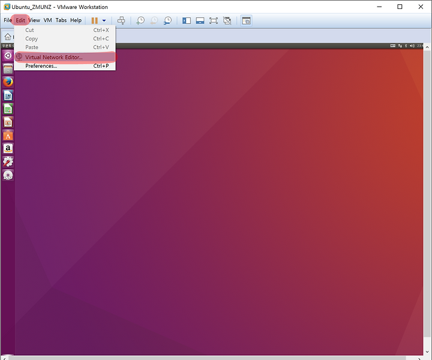Switch to Unity mode
This screenshot has height=360, width=432.
click(227, 20)
